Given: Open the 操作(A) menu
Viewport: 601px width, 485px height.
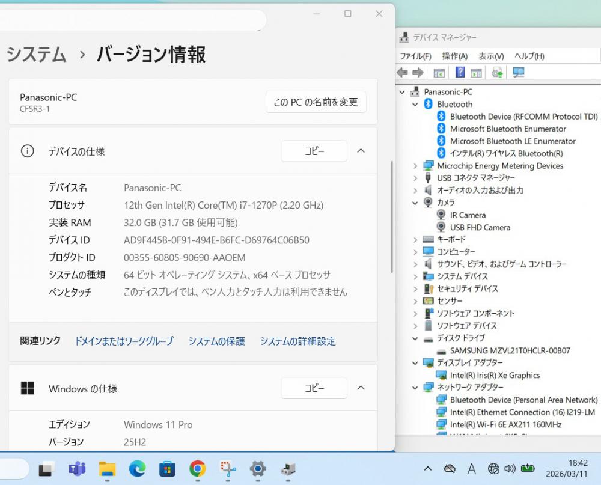Looking at the screenshot, I should coord(454,56).
